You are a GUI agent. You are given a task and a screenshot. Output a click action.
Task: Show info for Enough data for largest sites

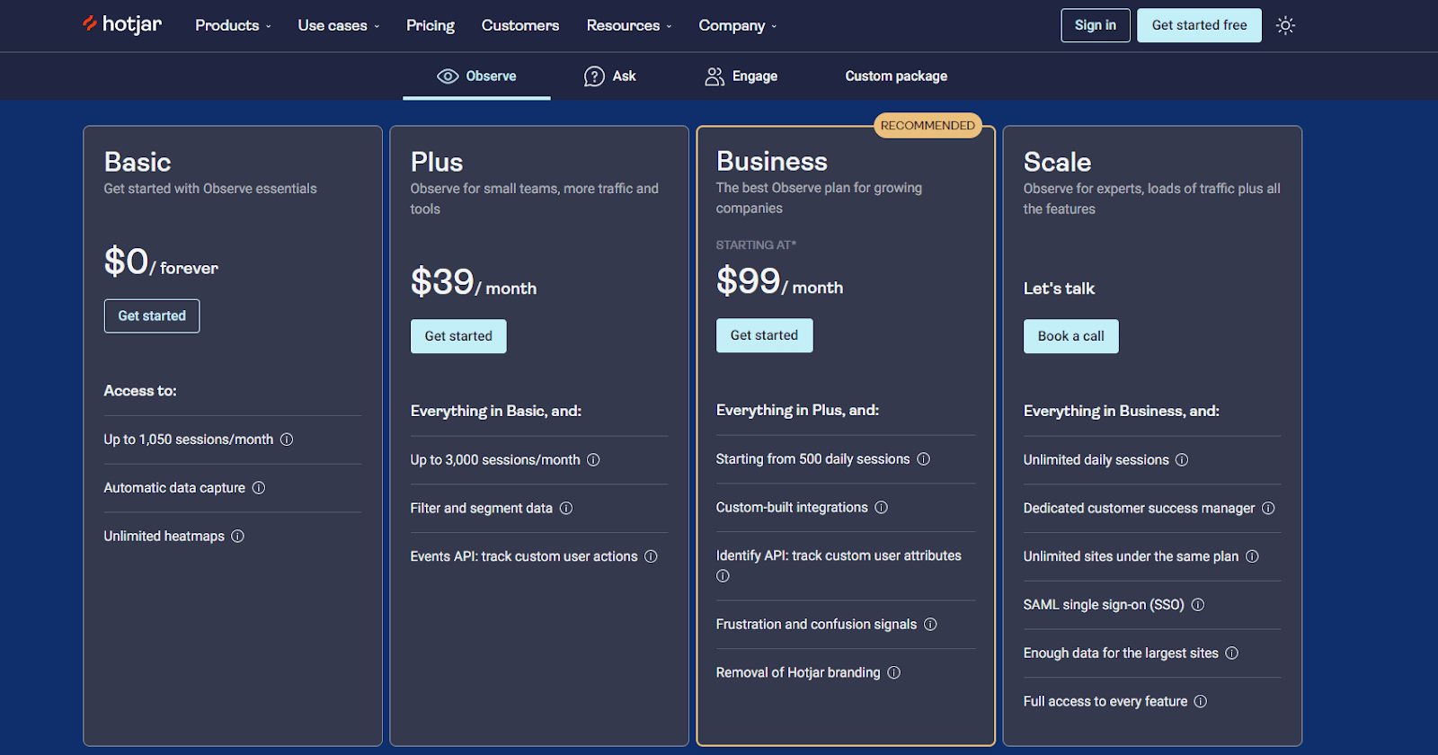[1232, 653]
